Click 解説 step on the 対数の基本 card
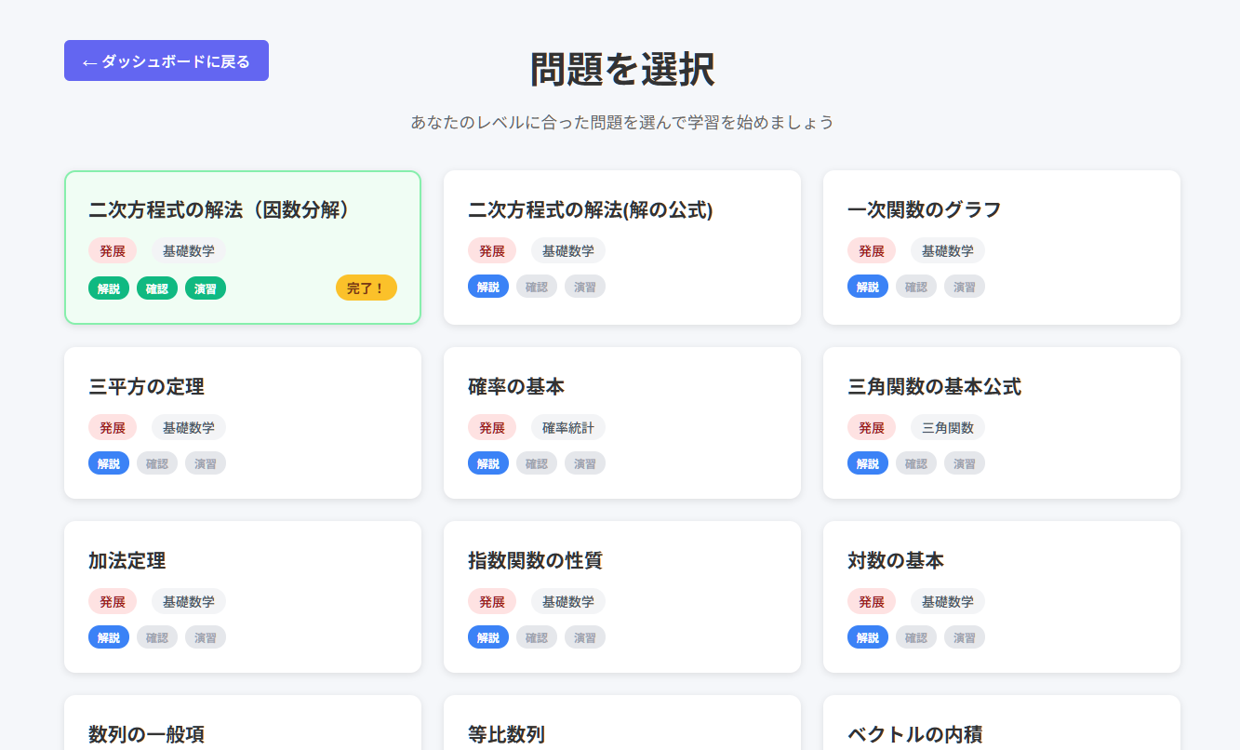The width and height of the screenshot is (1240, 750). 868,637
